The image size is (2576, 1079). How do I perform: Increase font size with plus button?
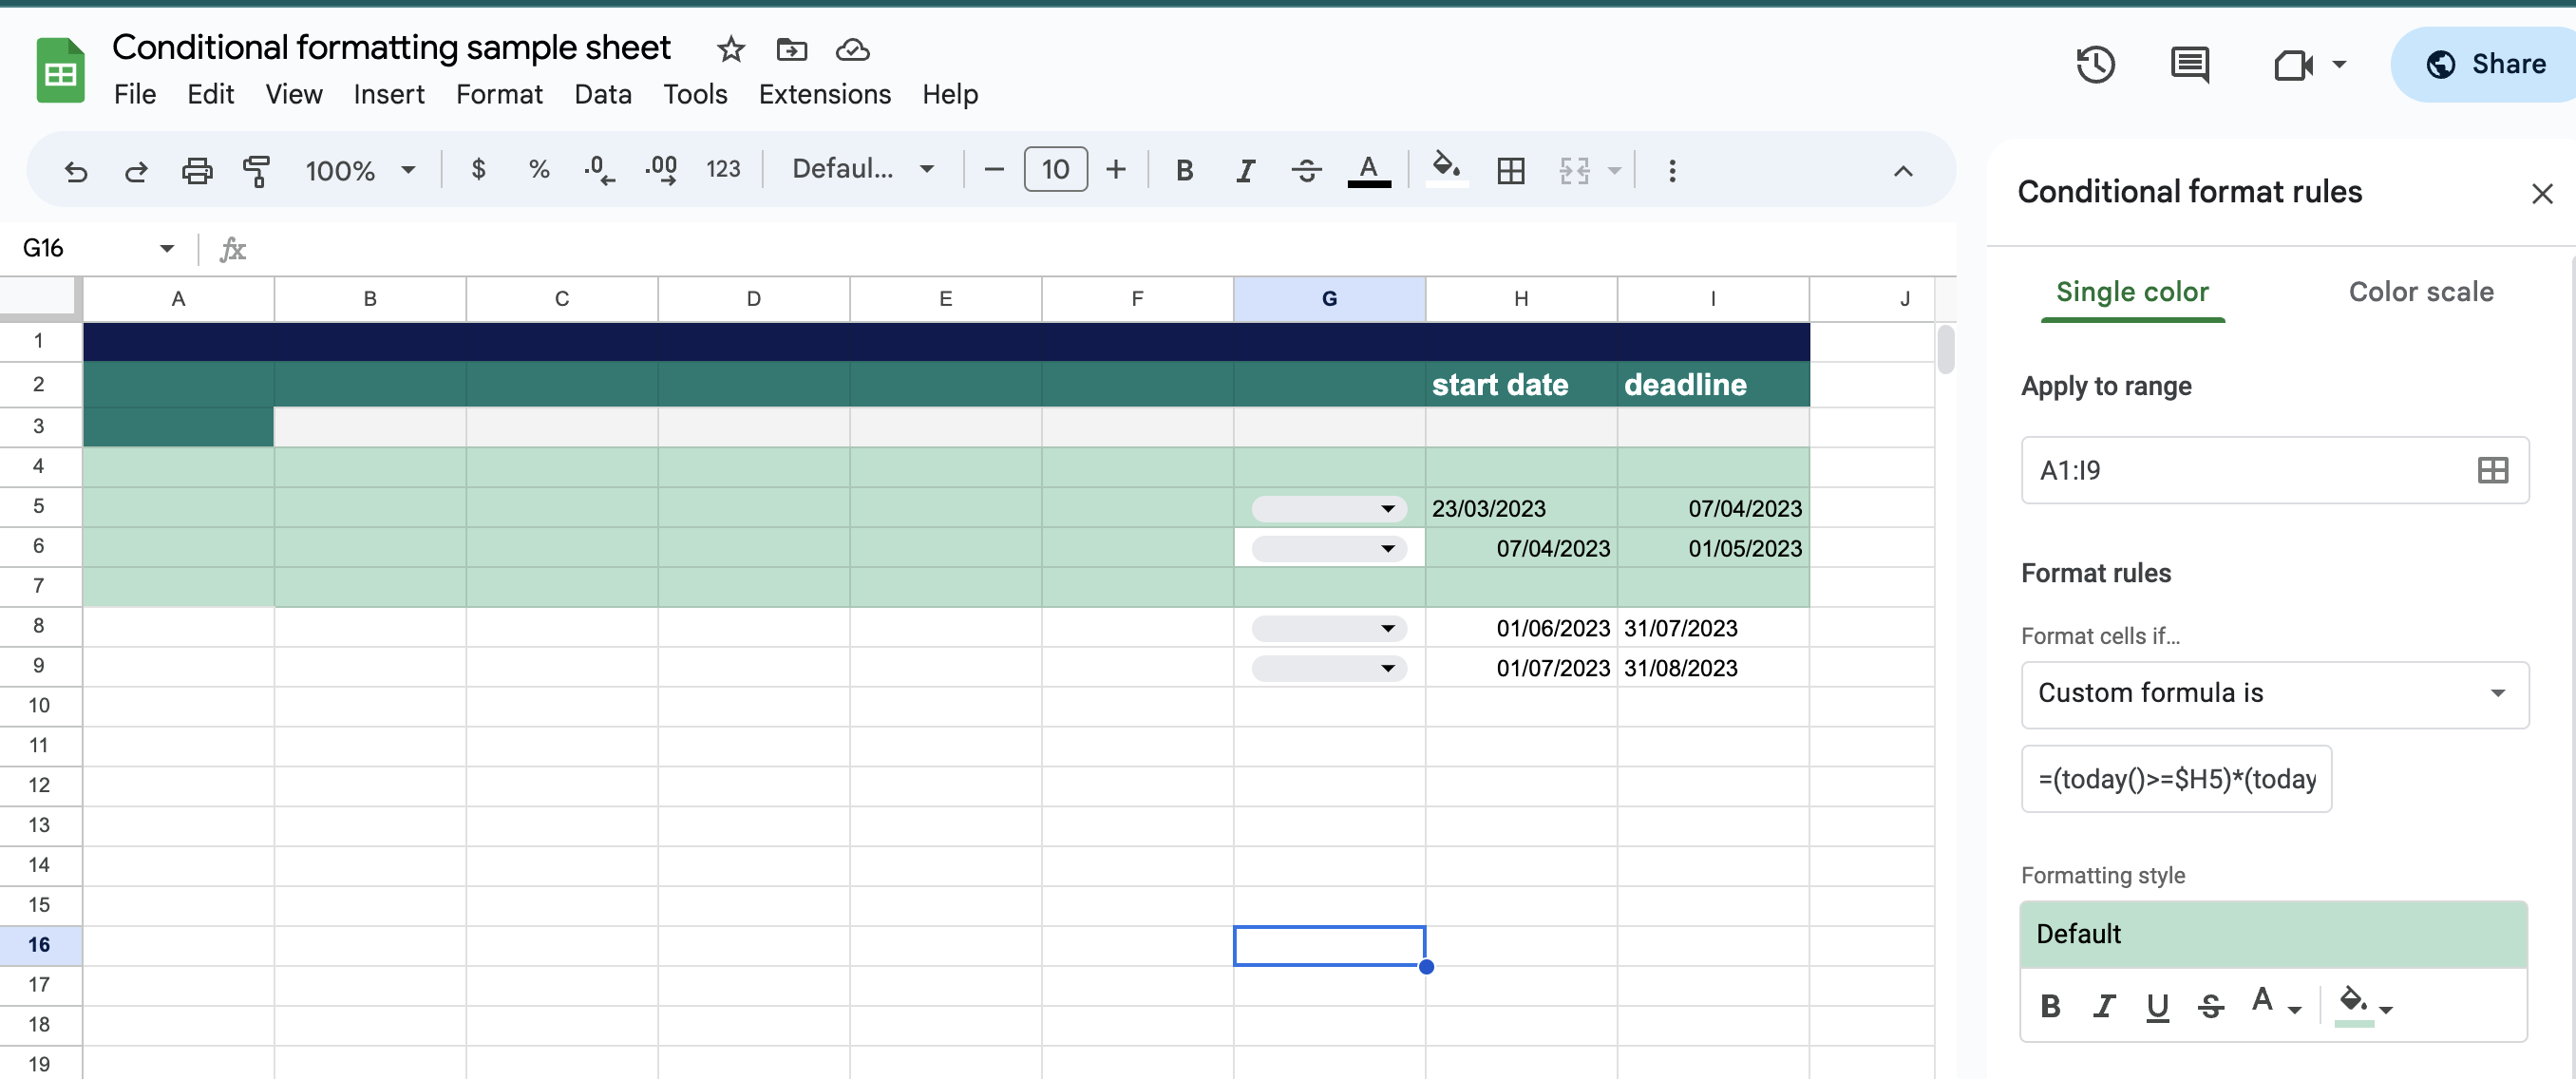coord(1115,170)
